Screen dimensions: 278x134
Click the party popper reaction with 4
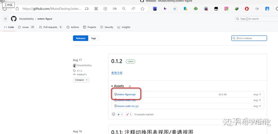120,114
